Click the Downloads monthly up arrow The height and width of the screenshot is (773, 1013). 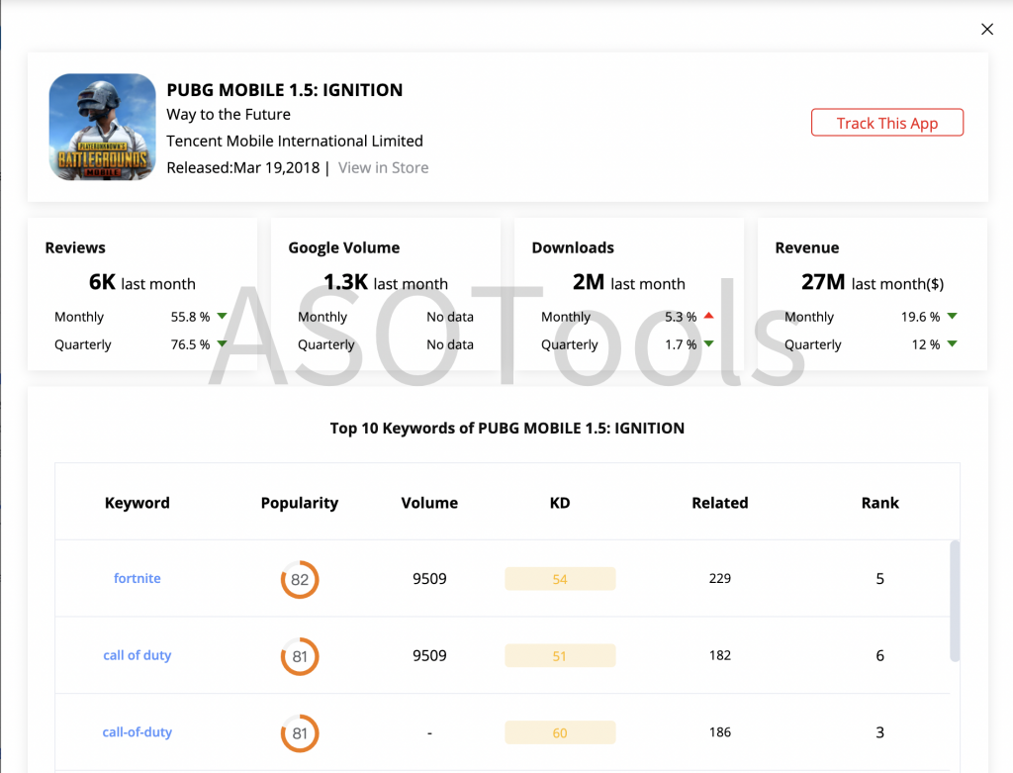pyautogui.click(x=708, y=316)
